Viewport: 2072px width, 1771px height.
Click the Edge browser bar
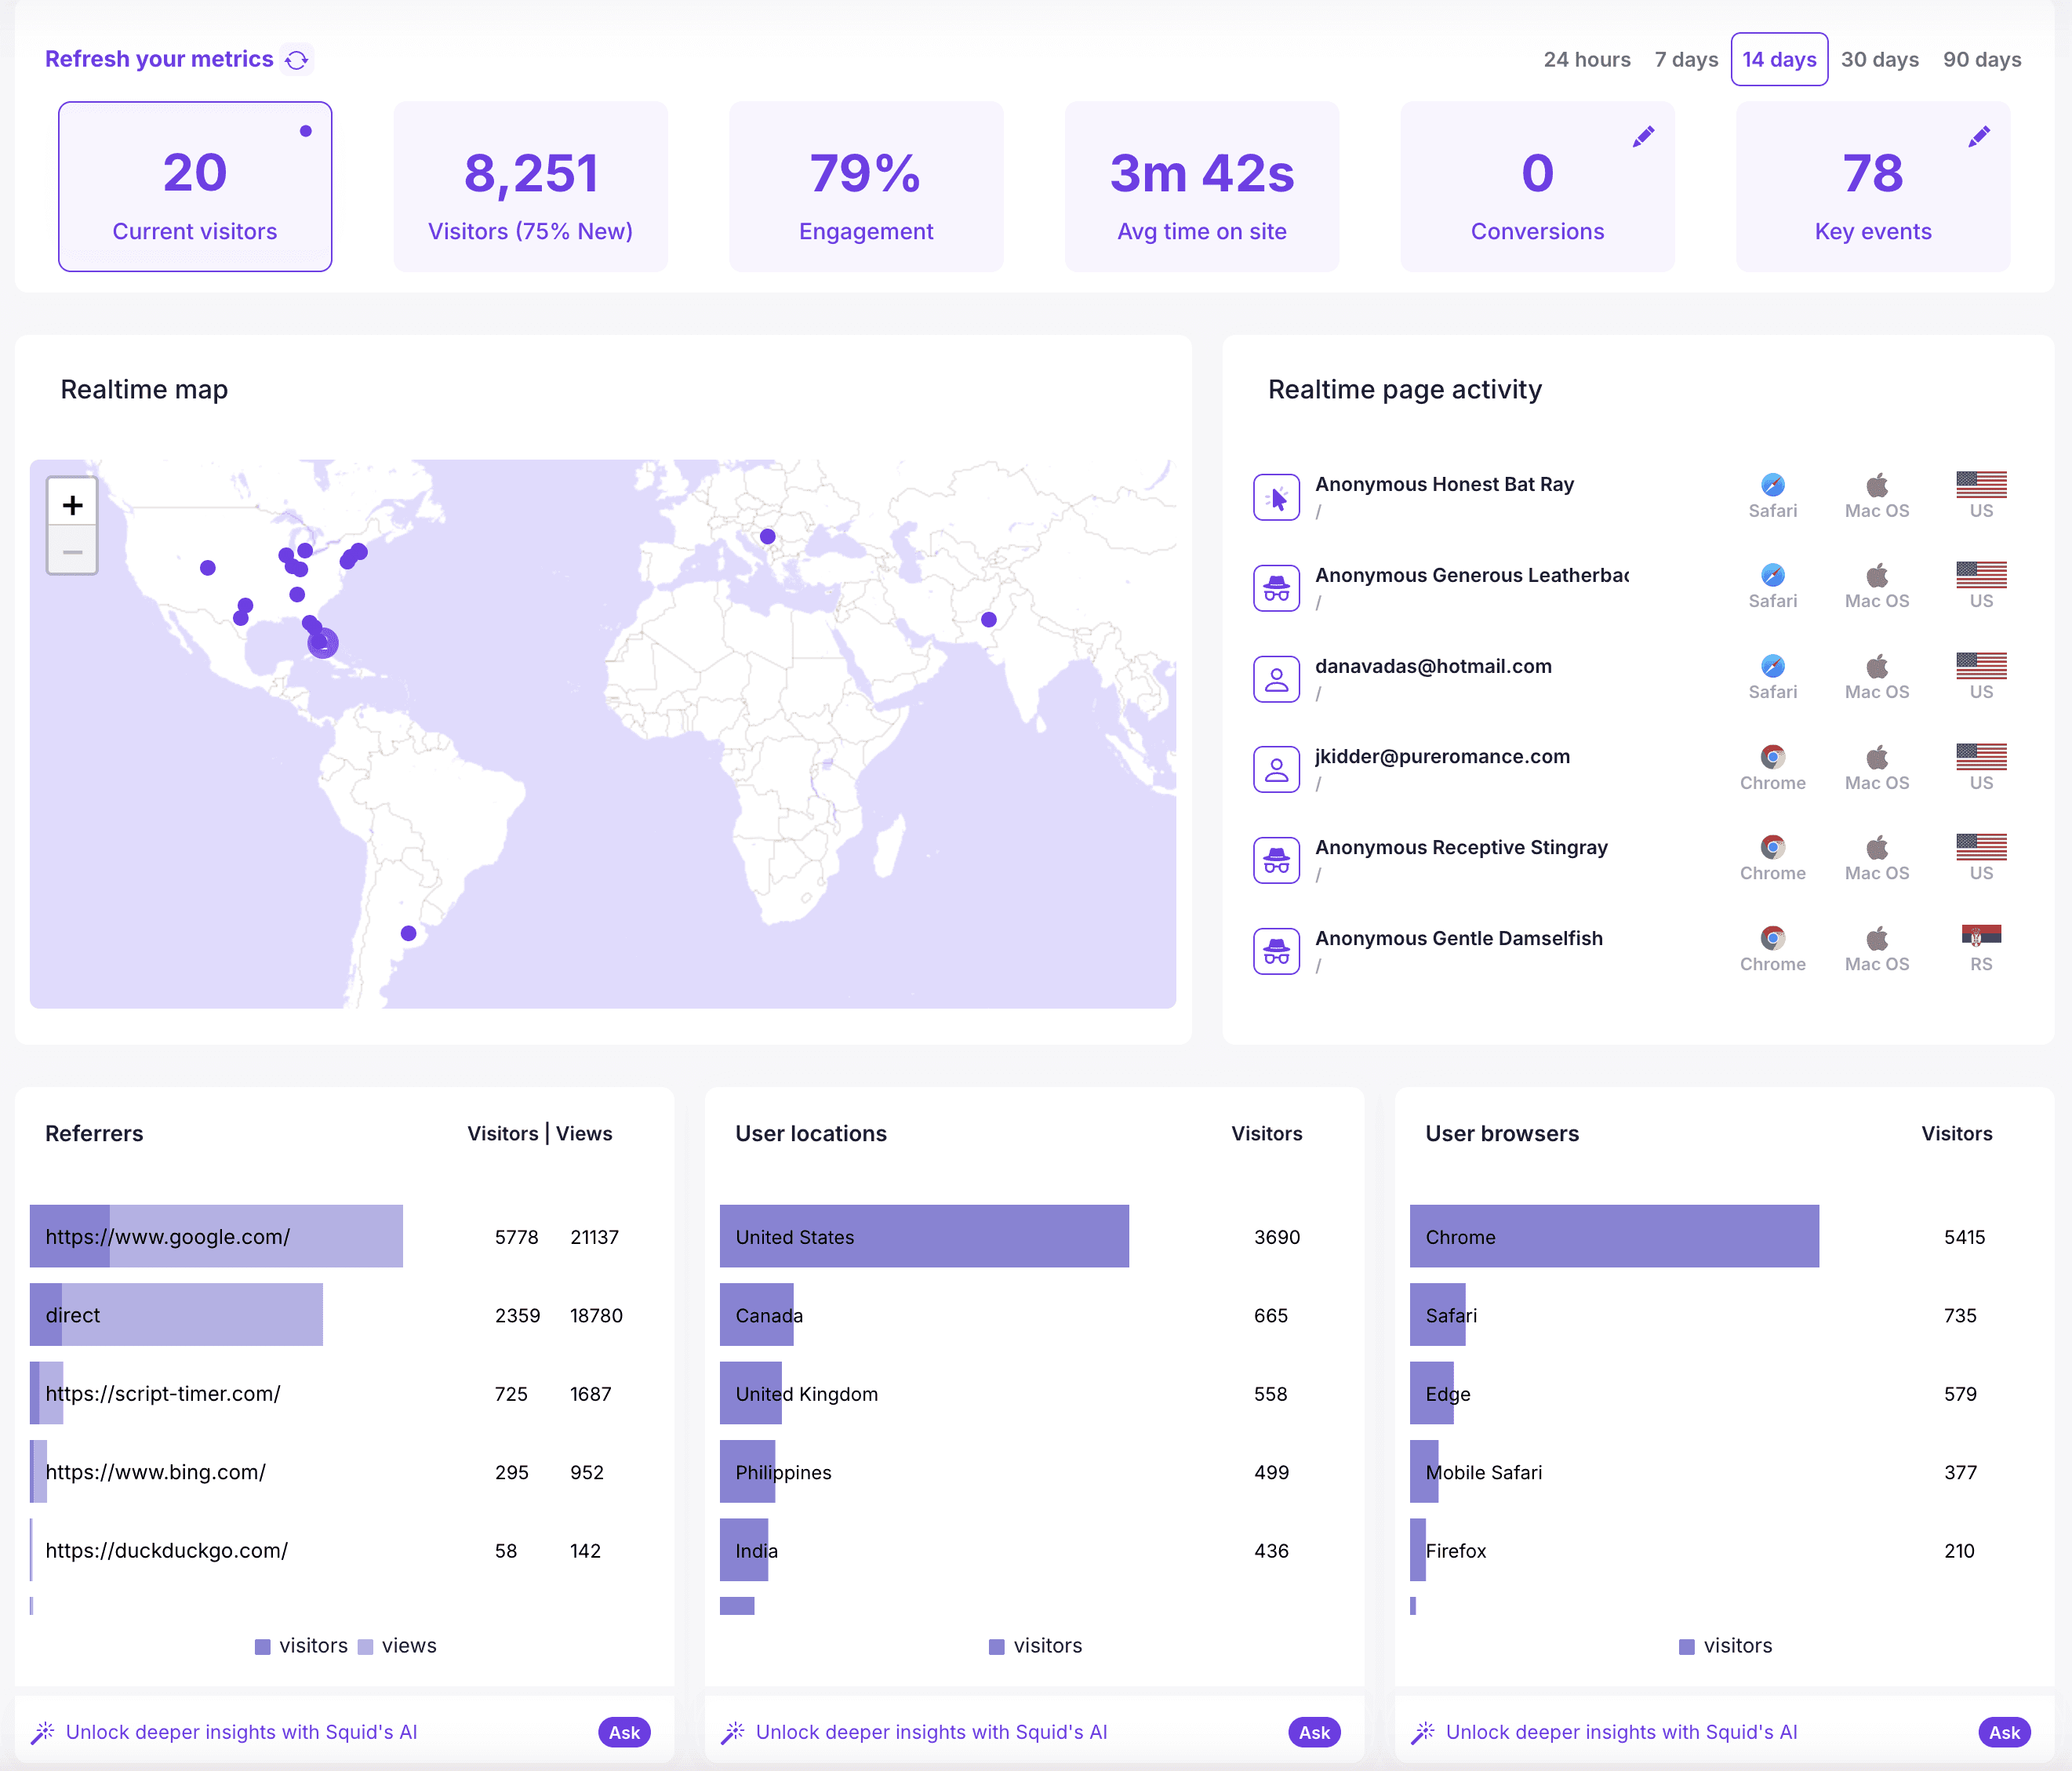click(1432, 1393)
